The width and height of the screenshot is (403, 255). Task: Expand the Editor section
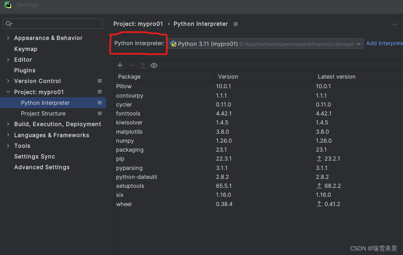point(8,59)
